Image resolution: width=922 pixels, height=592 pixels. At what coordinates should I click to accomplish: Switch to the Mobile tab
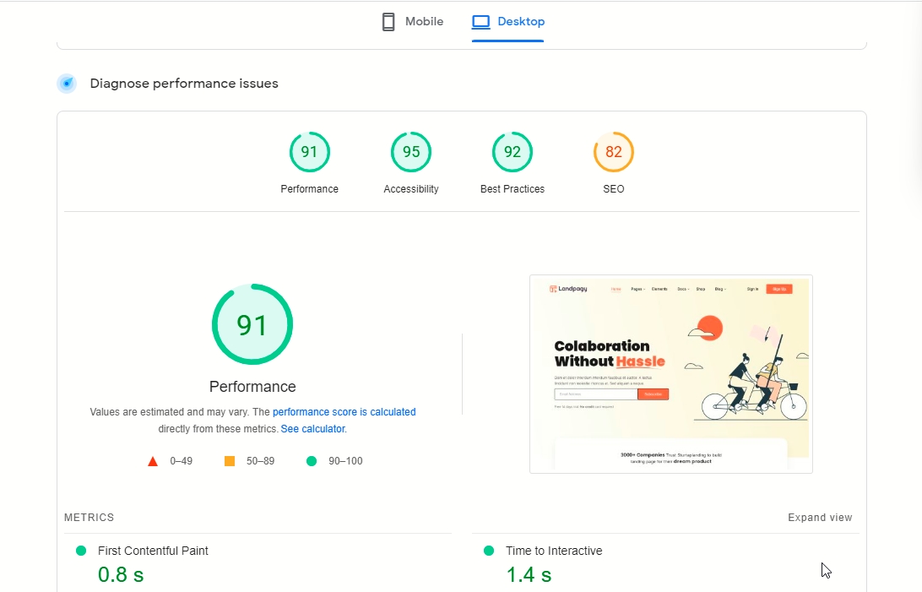[412, 22]
